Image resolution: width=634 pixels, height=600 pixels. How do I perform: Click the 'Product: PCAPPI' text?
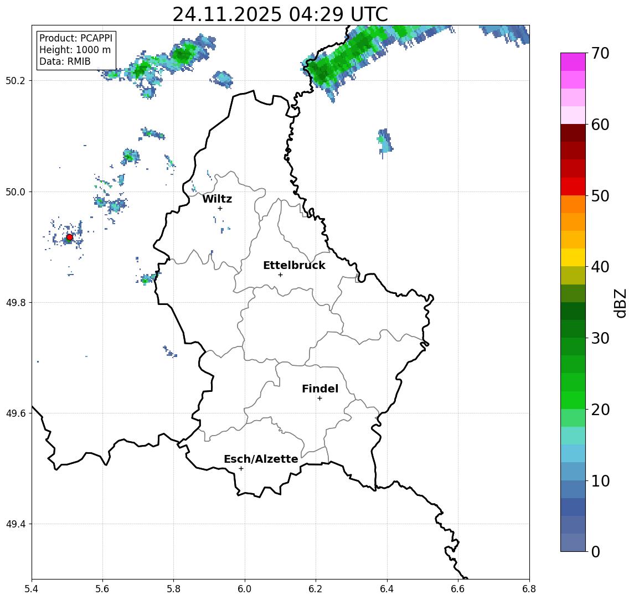click(76, 38)
